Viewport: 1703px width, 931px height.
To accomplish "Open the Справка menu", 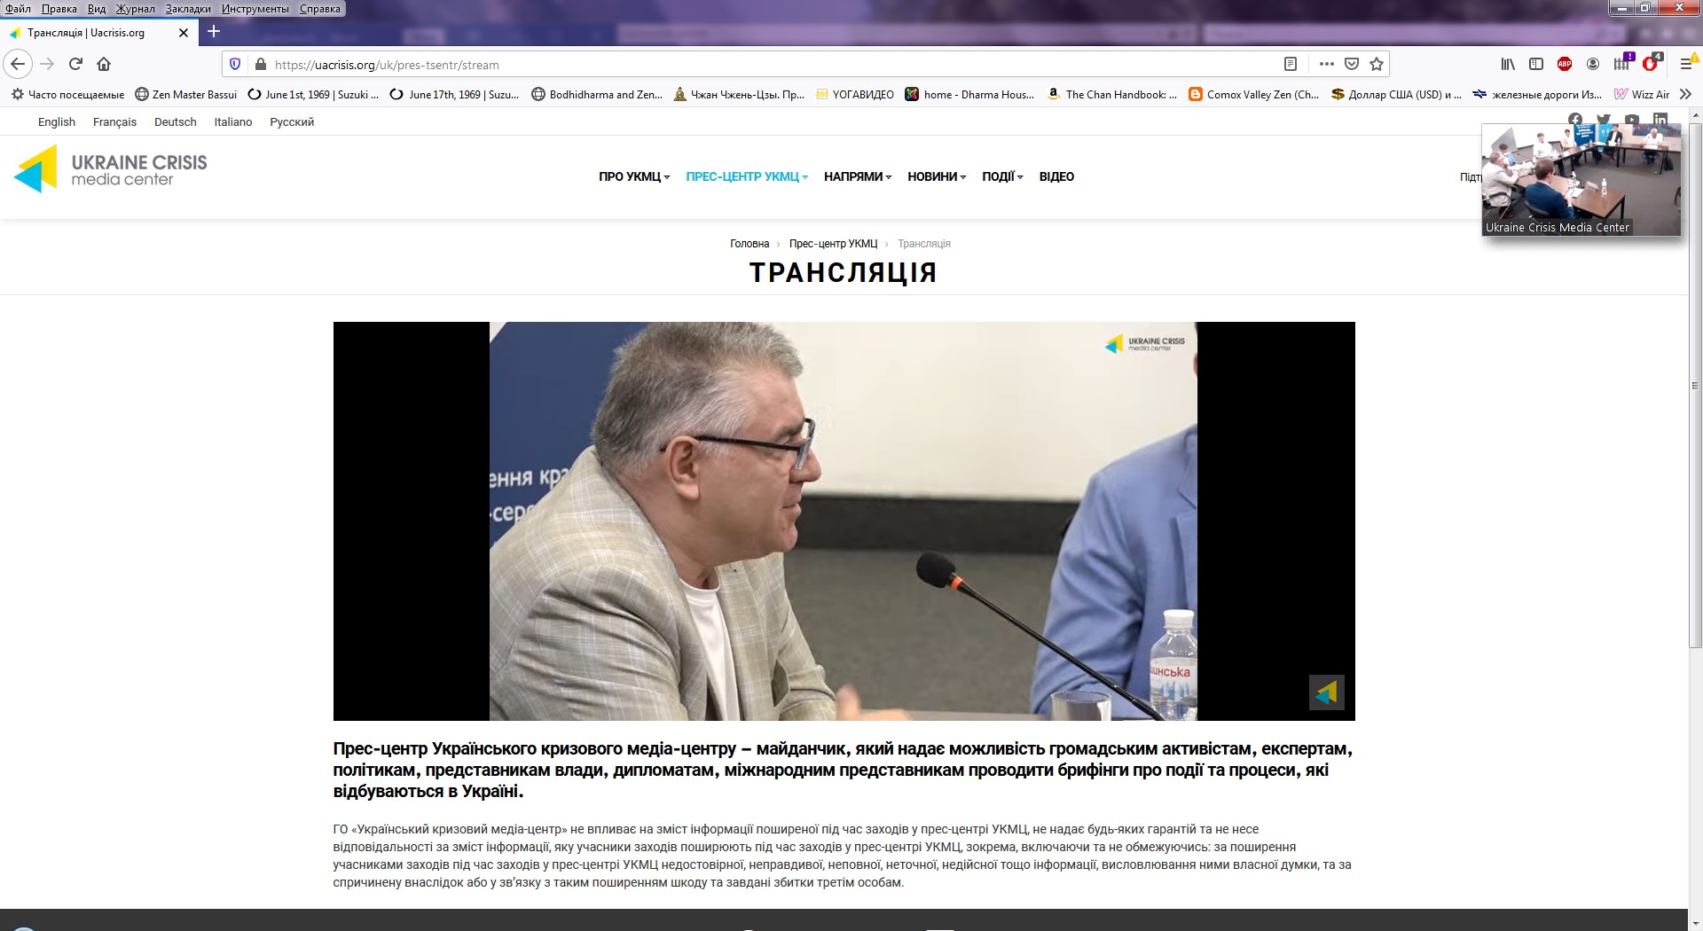I will point(319,8).
